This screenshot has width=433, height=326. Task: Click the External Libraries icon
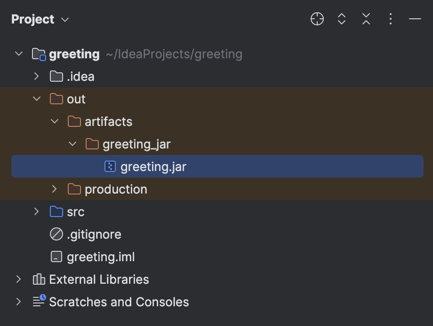point(38,279)
